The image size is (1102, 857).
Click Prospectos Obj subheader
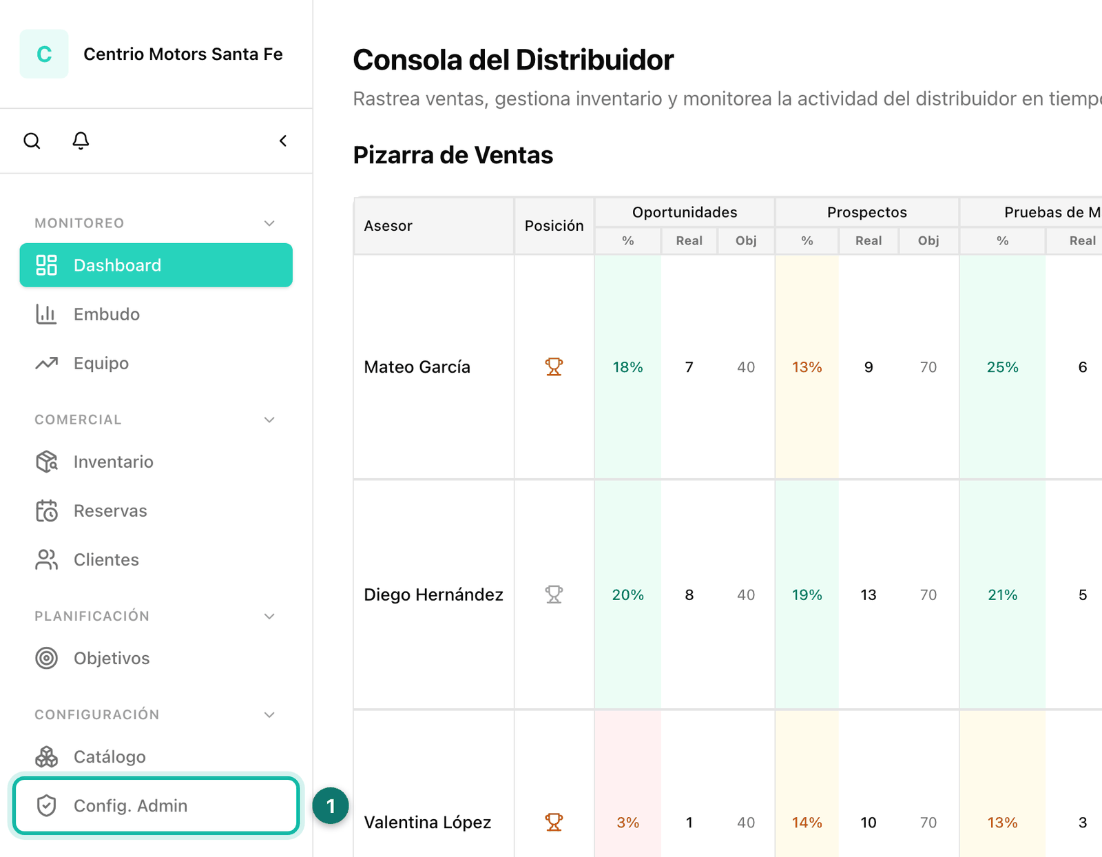tap(928, 240)
